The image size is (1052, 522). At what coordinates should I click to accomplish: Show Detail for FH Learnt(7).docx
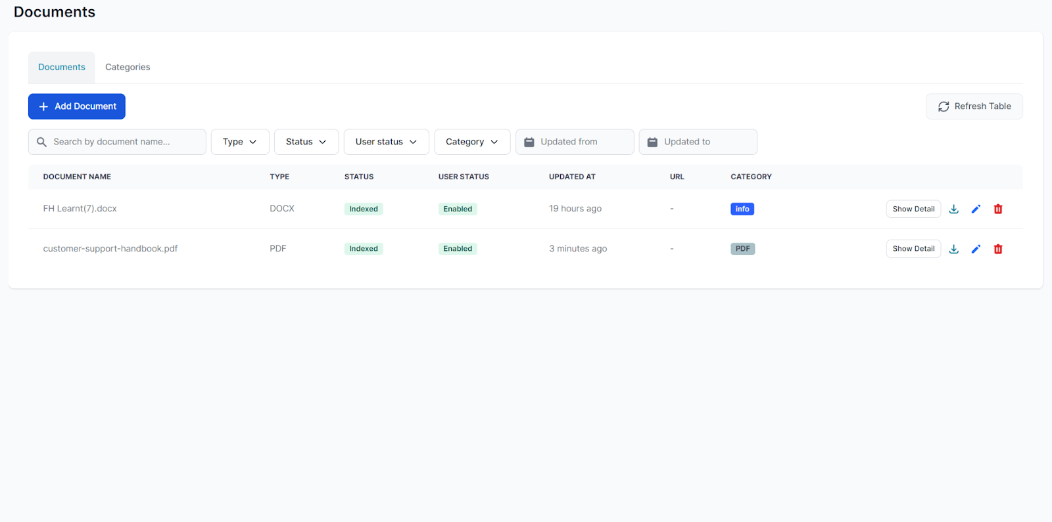click(913, 209)
